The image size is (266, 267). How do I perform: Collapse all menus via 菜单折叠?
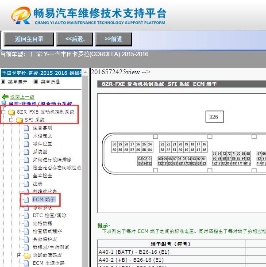tap(50, 82)
